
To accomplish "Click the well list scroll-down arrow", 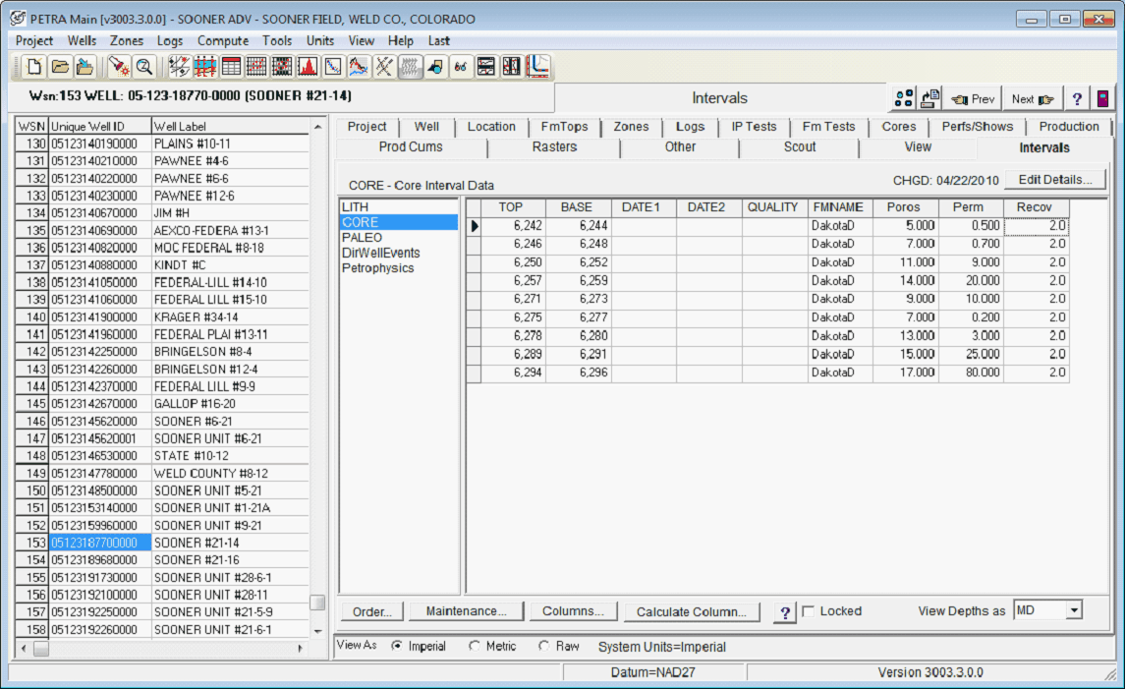I will (317, 630).
